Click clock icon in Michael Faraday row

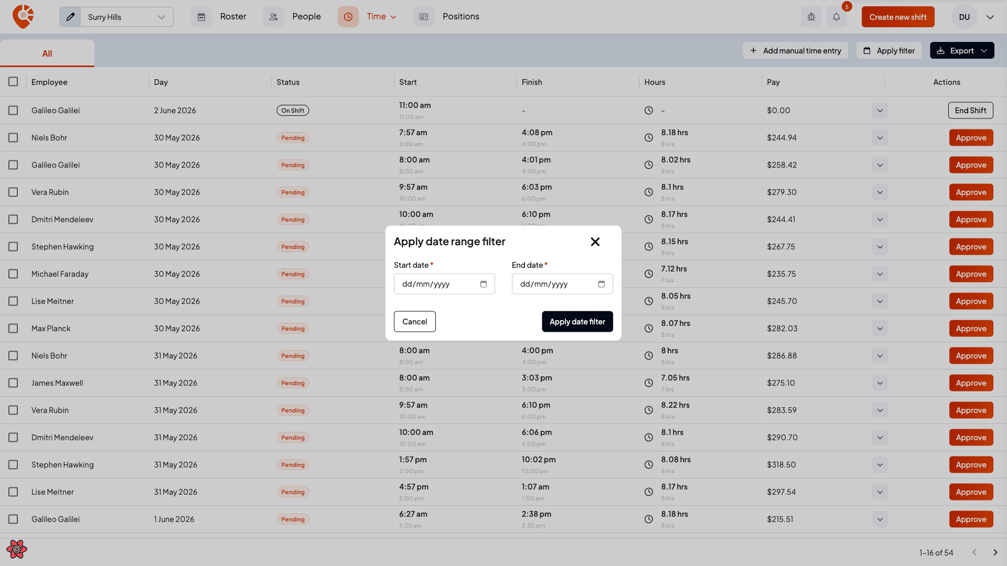(649, 274)
